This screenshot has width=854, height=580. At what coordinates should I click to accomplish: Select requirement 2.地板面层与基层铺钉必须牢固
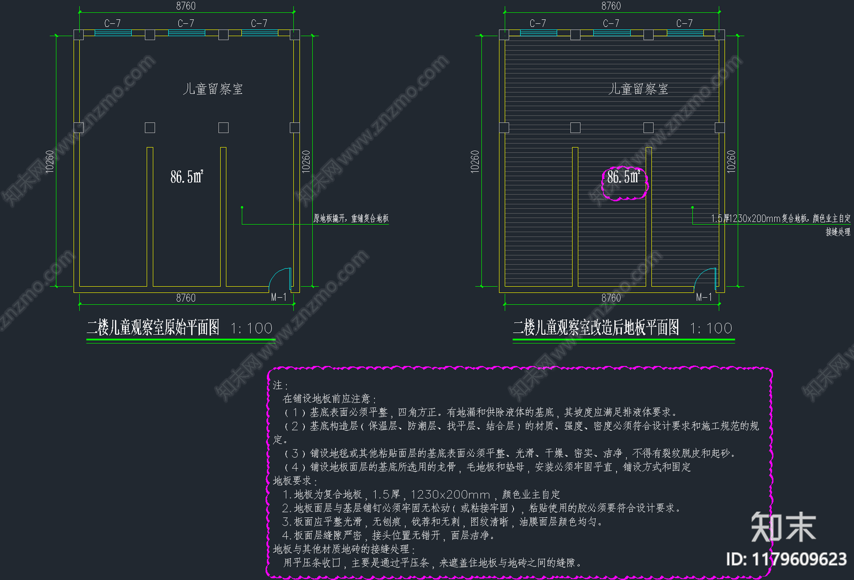482,508
